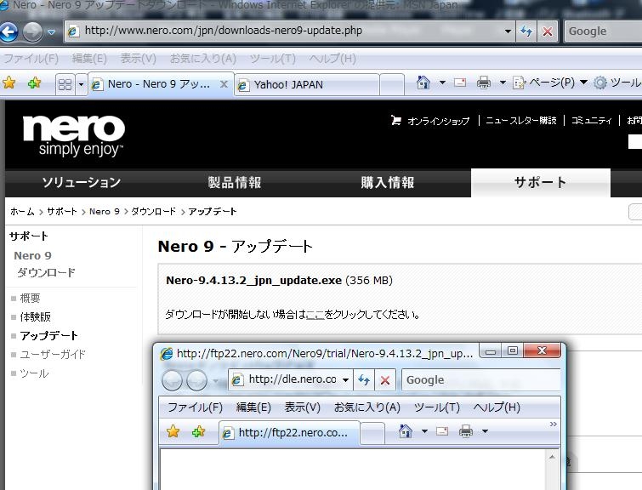Expand the tab list dropdown
This screenshot has height=490, width=642.
pos(81,84)
